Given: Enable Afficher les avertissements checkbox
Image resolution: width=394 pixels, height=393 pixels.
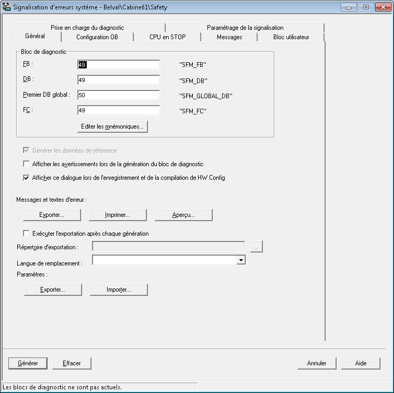Looking at the screenshot, I should 26,164.
